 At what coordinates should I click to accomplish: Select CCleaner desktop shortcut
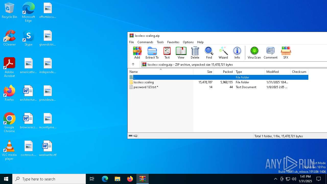click(x=9, y=38)
